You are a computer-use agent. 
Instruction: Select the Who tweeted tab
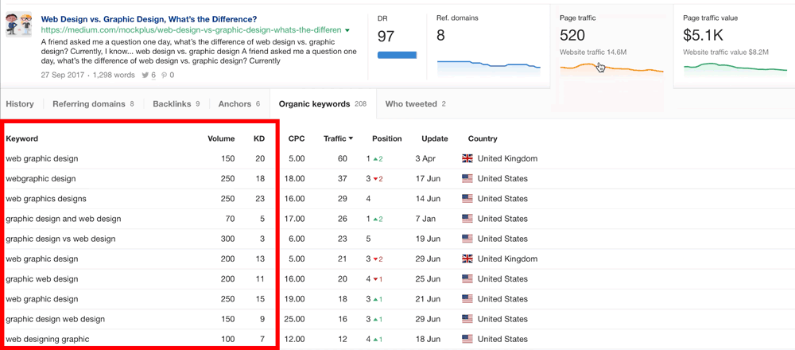(x=410, y=103)
